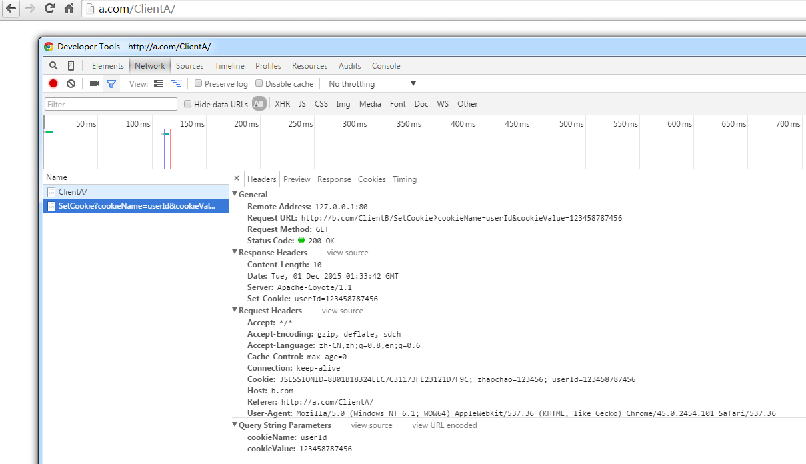Image resolution: width=806 pixels, height=464 pixels.
Task: Go to the browser Home icon
Action: [x=69, y=9]
